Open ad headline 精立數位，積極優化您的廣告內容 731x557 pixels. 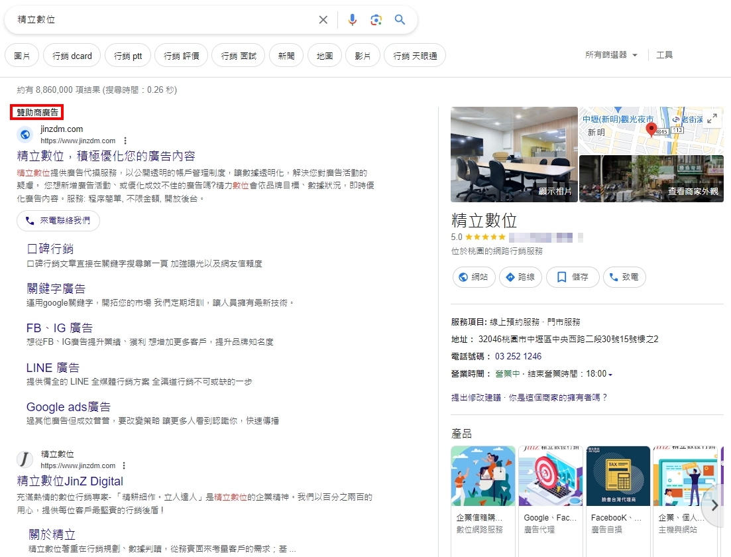(x=106, y=156)
